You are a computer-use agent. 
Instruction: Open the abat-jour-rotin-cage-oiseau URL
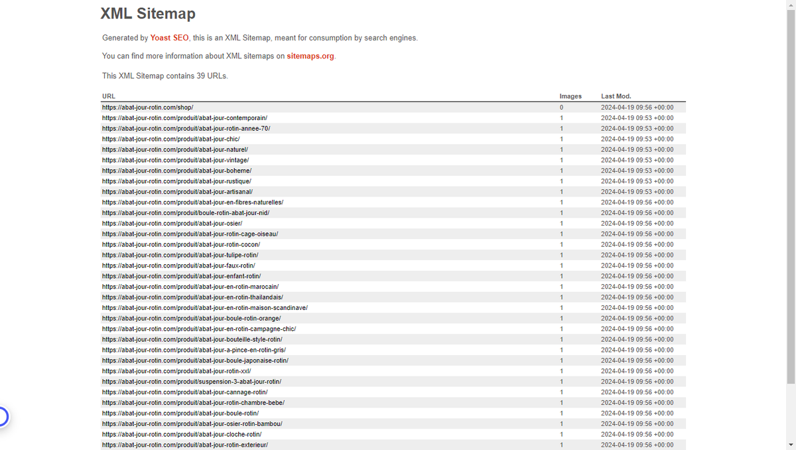190,234
